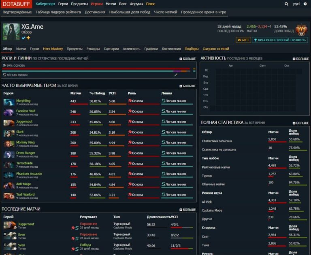Open Матчи top menu item

coord(111,4)
